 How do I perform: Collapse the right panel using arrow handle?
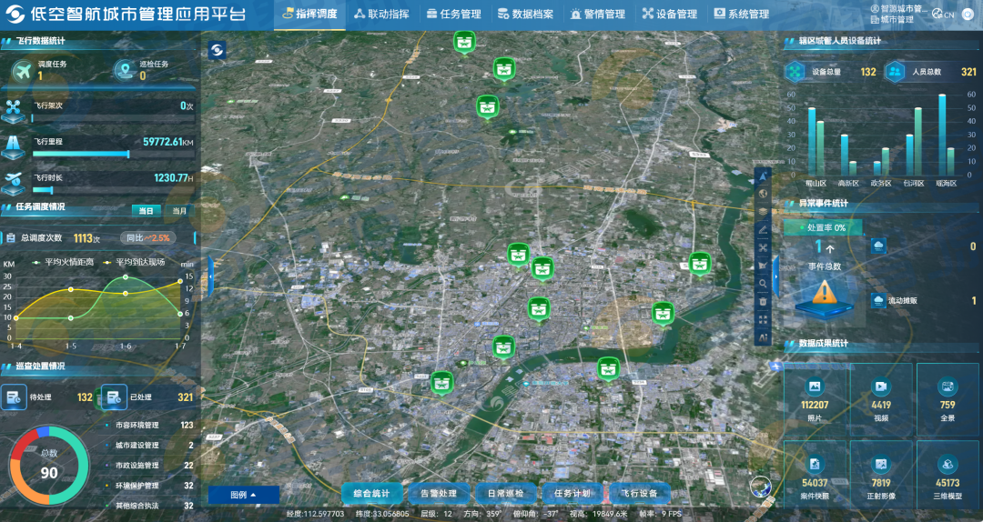(775, 270)
